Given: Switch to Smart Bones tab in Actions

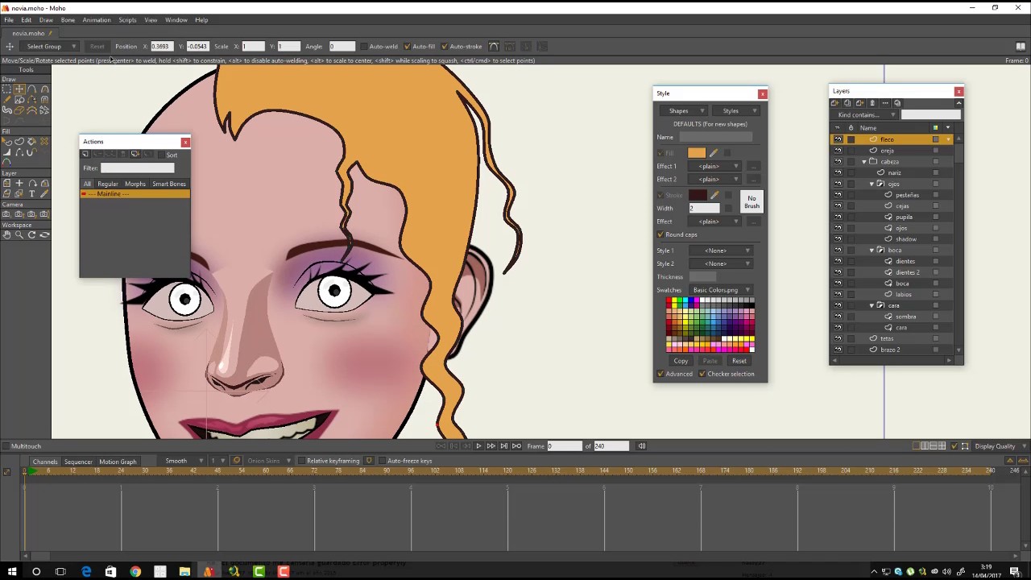Looking at the screenshot, I should [x=169, y=184].
